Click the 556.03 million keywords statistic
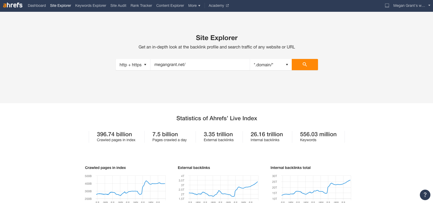Image resolution: width=433 pixels, height=203 pixels. (318, 136)
